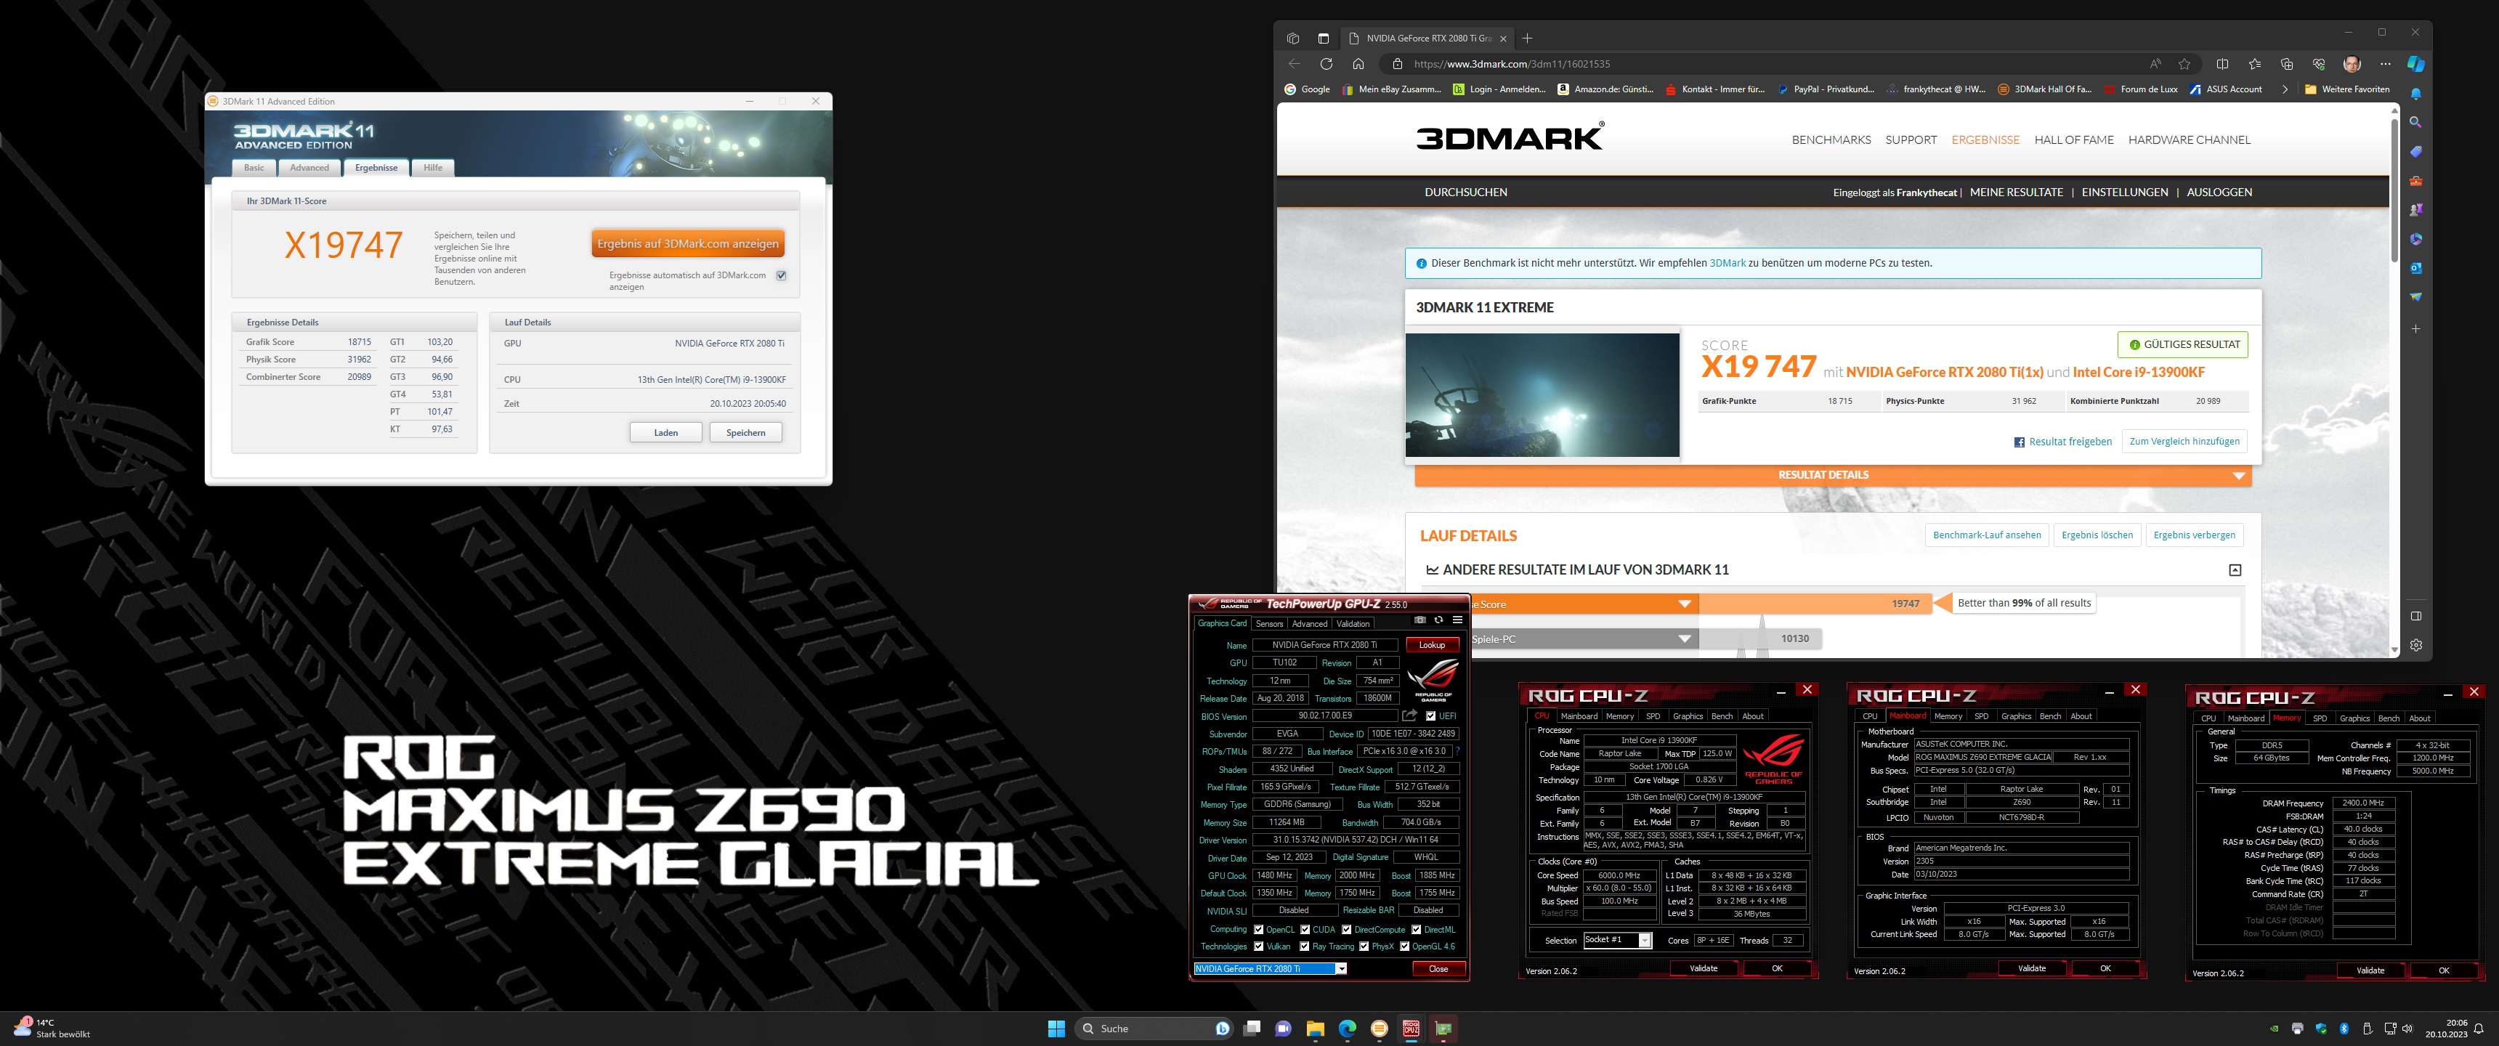
Task: Click the Task View icon in taskbar
Action: (x=1252, y=1029)
